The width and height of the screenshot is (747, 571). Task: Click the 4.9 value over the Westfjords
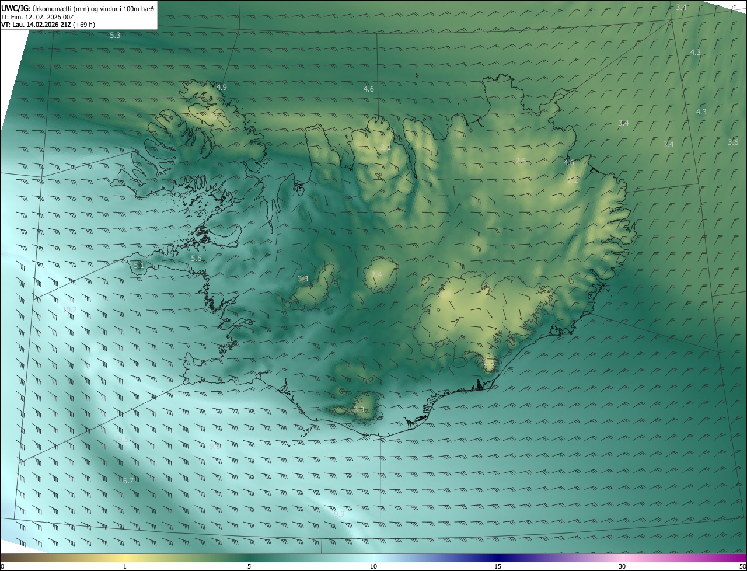point(221,87)
